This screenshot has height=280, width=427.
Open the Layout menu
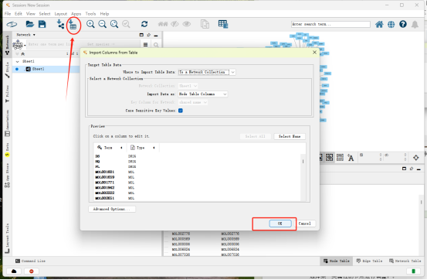(x=61, y=14)
